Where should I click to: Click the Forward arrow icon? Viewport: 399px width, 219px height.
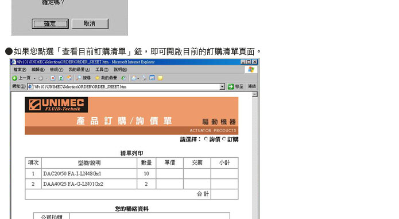[40, 78]
